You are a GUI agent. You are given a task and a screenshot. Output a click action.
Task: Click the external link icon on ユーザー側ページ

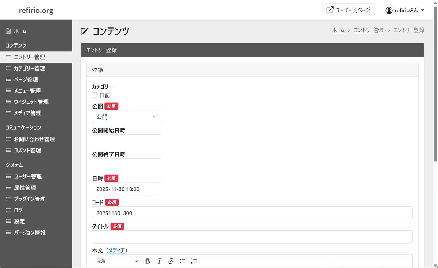point(330,10)
